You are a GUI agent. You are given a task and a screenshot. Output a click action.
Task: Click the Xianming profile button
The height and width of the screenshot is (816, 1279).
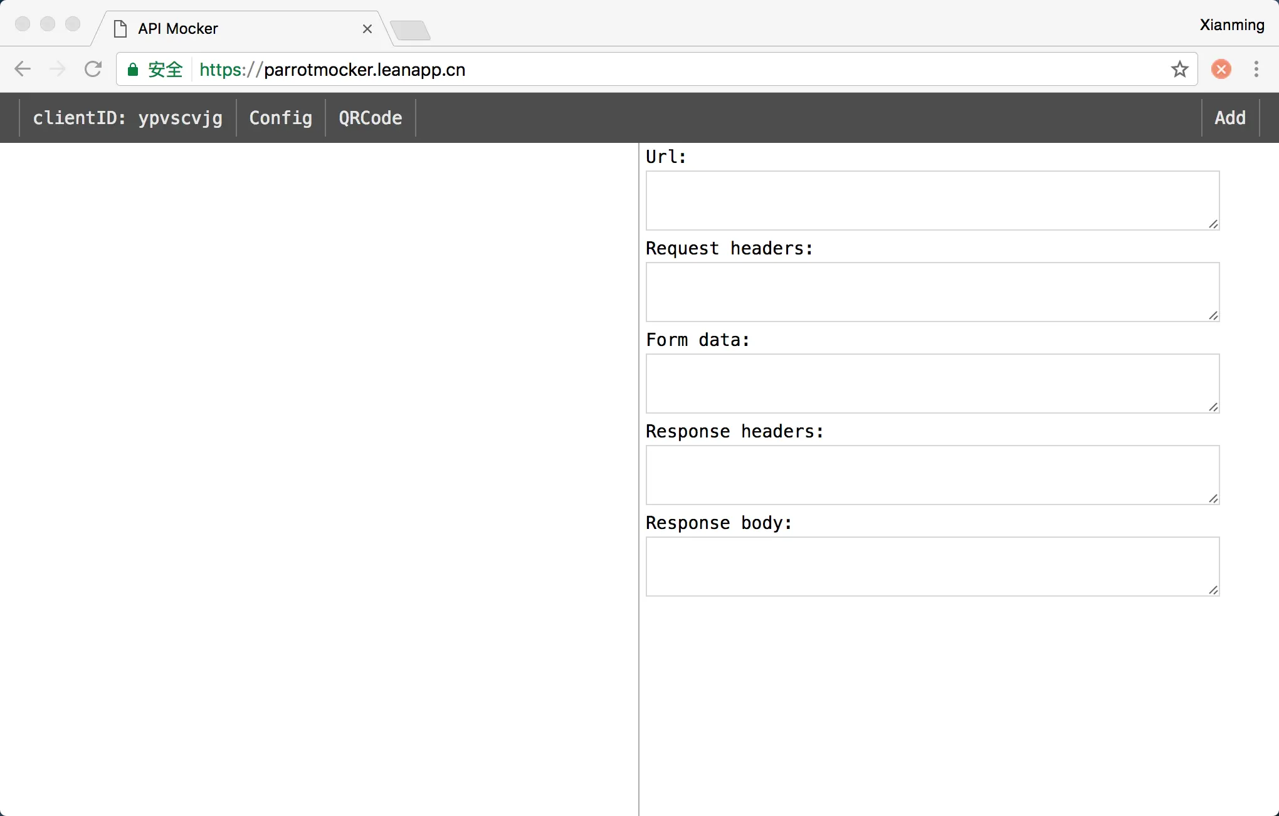[1231, 25]
